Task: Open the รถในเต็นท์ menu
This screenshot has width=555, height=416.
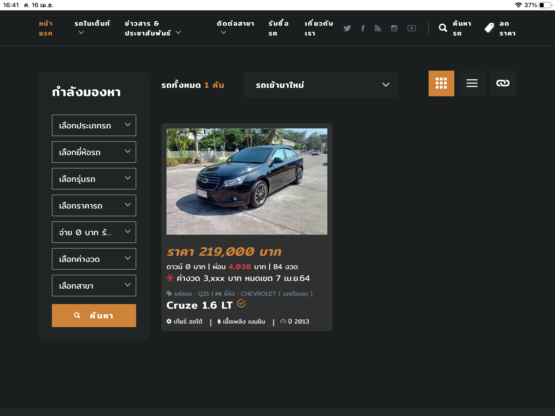Action: coord(92,28)
